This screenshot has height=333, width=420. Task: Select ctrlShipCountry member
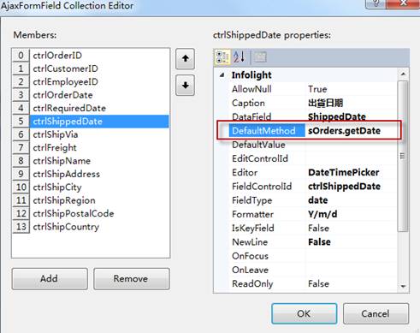tap(91, 227)
